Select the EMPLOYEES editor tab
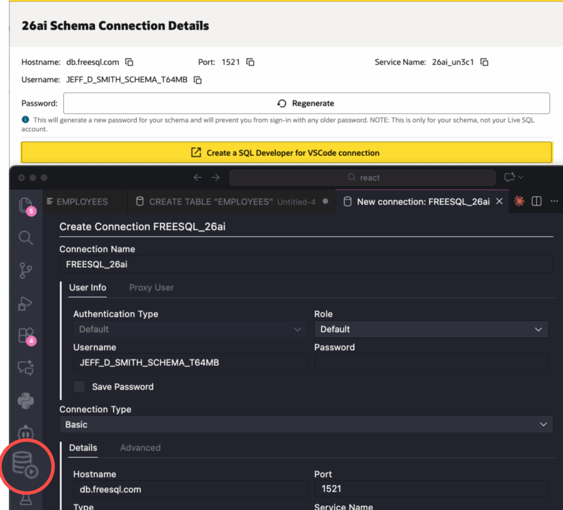The height and width of the screenshot is (510, 563). pyautogui.click(x=82, y=201)
